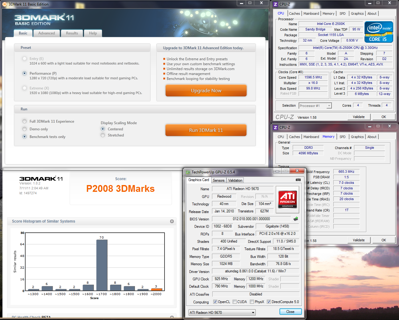The image size is (399, 320).
Task: Select the Entry (E) preset
Action: coord(24,59)
